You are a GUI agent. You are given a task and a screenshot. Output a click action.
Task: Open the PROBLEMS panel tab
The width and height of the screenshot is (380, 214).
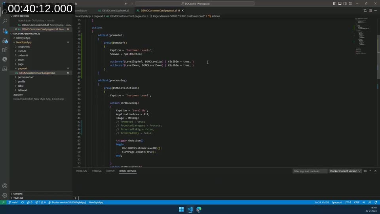(82, 171)
